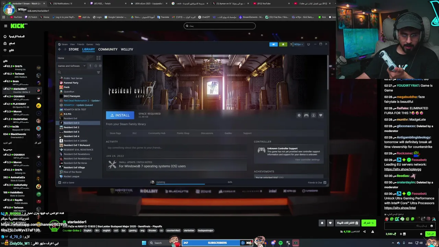This screenshot has height=247, width=439.
Task: Install Resident Evil 0
Action: pos(120,115)
